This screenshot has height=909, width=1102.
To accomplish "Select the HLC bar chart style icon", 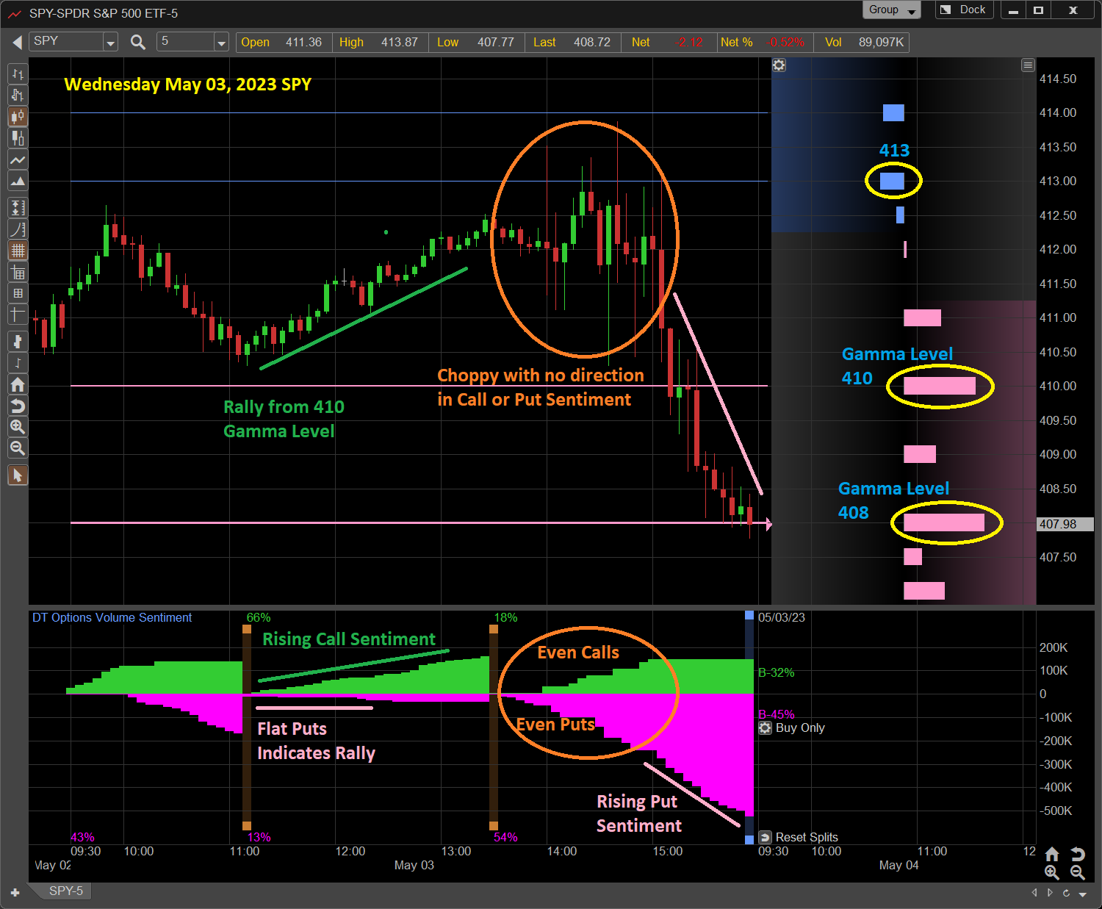I will point(18,95).
